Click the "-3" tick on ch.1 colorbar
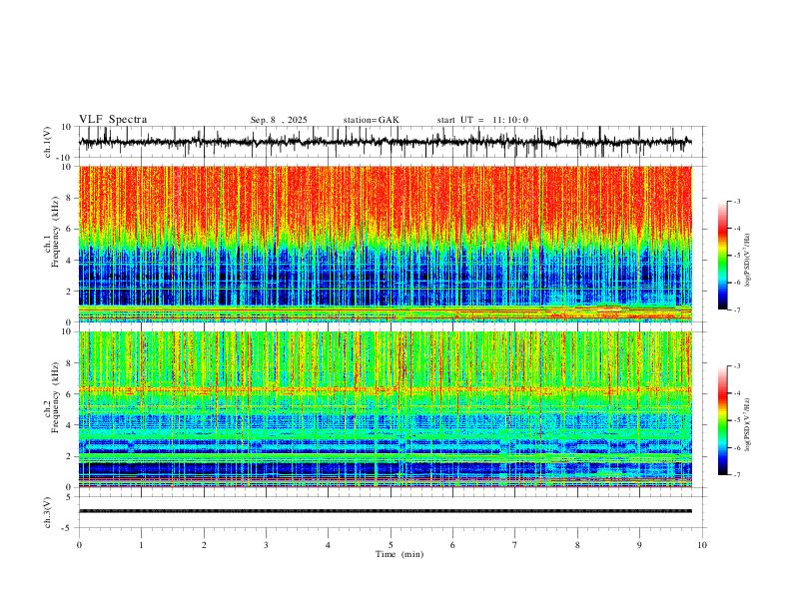The image size is (791, 611). [736, 201]
